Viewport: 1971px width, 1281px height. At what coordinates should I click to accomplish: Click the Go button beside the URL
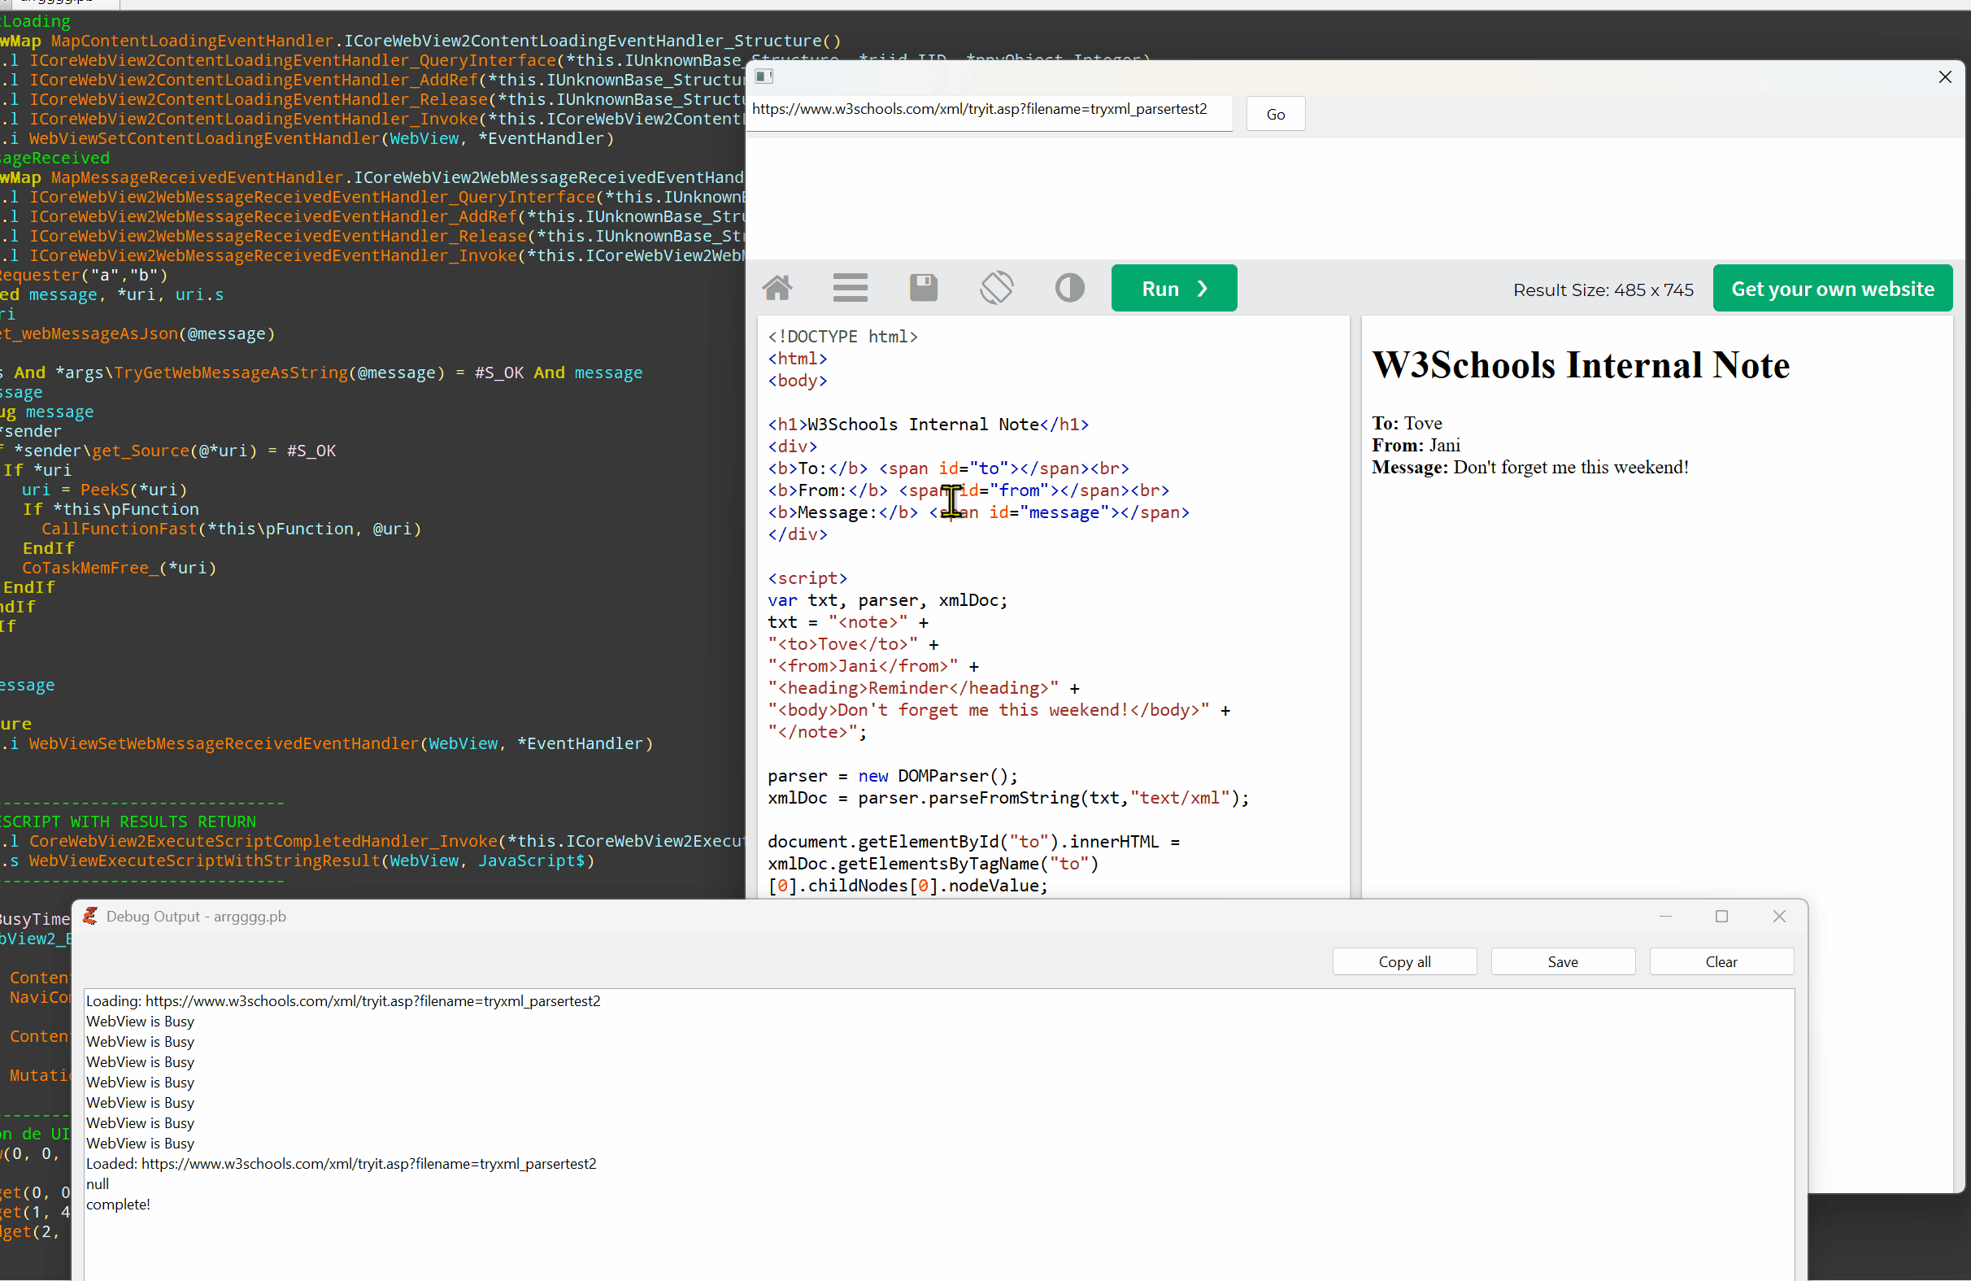pyautogui.click(x=1275, y=115)
